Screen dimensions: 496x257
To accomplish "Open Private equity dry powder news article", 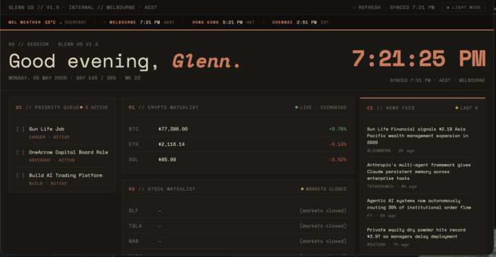I will coord(416,233).
